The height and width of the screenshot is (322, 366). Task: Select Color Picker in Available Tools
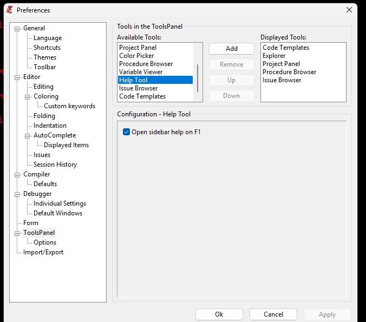coord(137,56)
